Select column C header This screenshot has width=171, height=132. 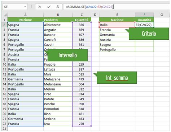[x=82, y=15]
